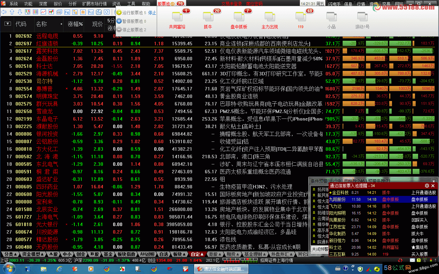This screenshot has width=439, height=274.
Task: Open the 119 stock pool
Action: (301, 20)
